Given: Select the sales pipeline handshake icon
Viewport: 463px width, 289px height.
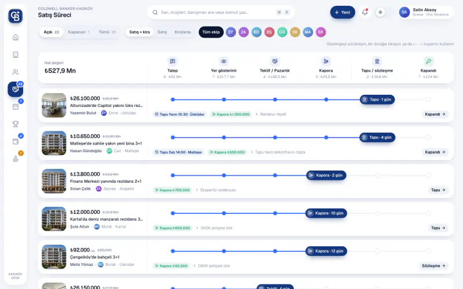Looking at the screenshot, I should point(16,90).
